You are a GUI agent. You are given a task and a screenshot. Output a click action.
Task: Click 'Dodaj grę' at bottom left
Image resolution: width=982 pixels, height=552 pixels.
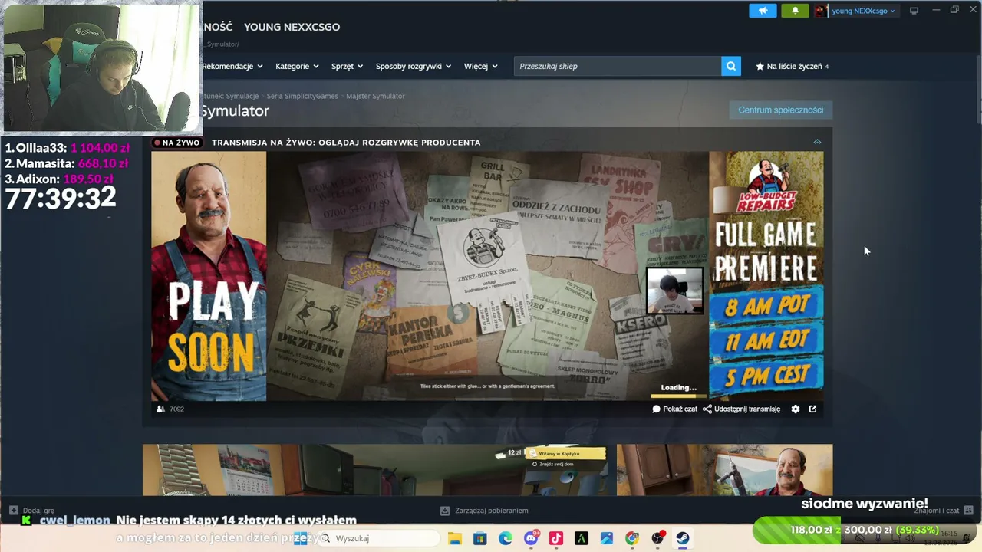pos(32,511)
